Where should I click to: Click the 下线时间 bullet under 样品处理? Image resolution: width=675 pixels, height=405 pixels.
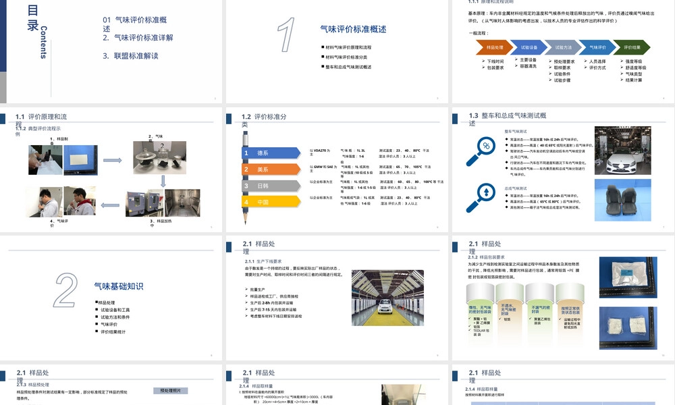pyautogui.click(x=493, y=61)
